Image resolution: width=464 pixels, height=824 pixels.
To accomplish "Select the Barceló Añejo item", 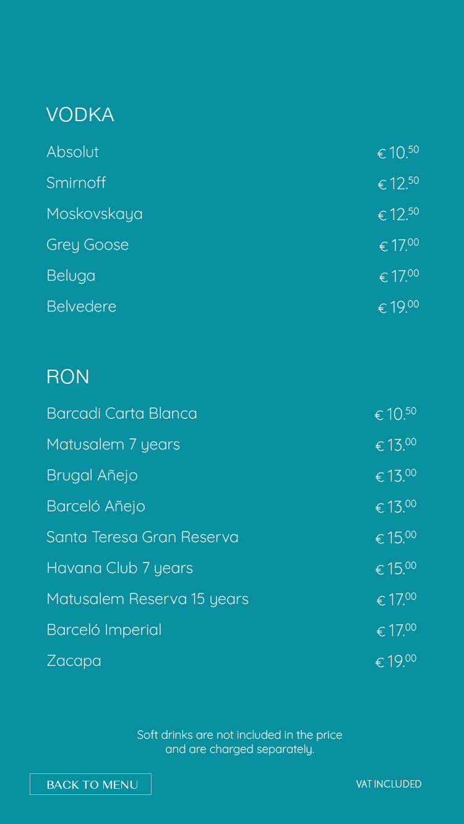I will coord(231,506).
